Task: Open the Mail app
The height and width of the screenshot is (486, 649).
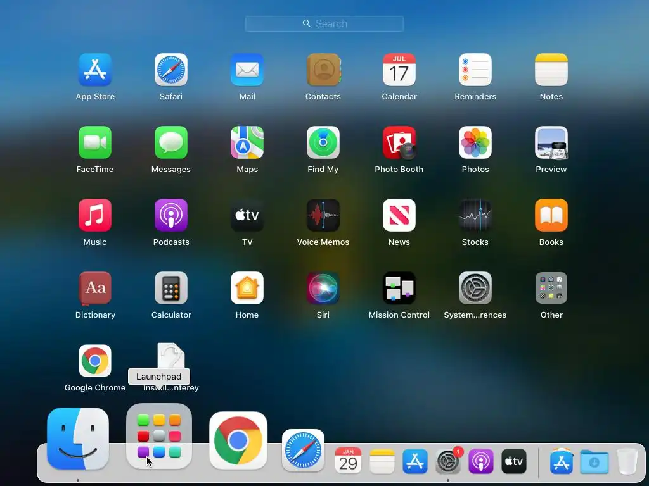Action: tap(247, 70)
